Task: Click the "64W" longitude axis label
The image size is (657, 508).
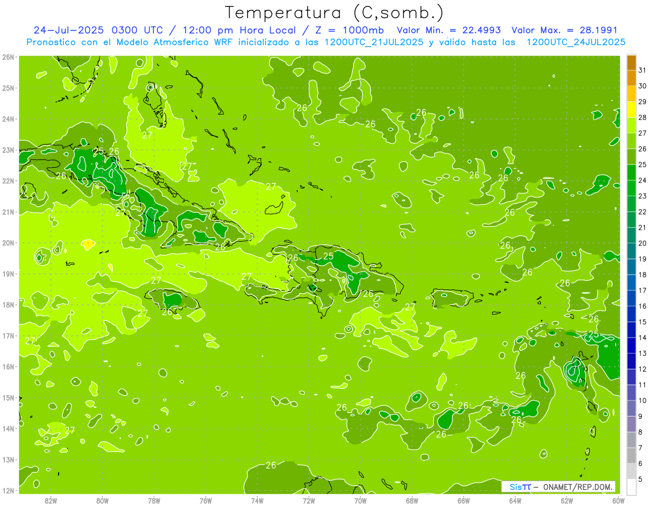Action: coord(515,500)
